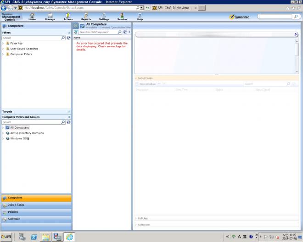Collapse the Jobs/Tasks section

pos(136,78)
